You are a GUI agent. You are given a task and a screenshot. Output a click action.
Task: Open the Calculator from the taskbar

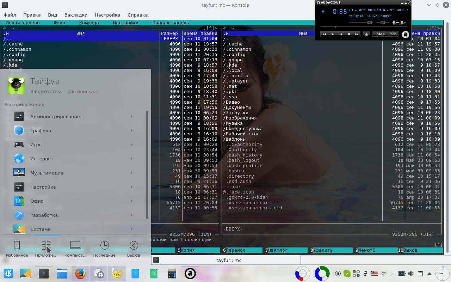[172, 273]
